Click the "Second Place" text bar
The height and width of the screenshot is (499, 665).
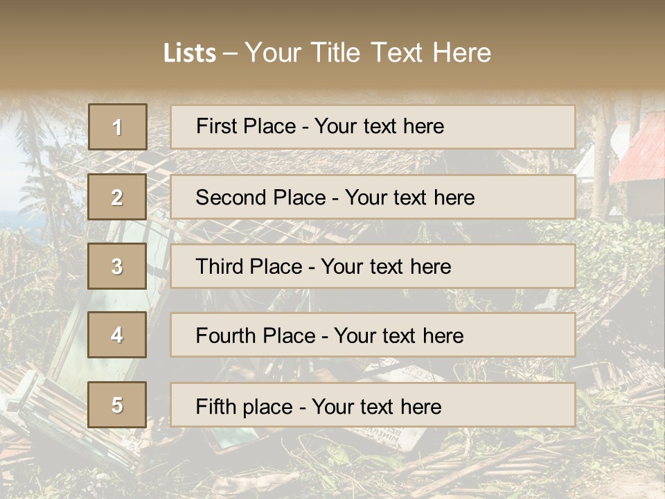click(373, 197)
